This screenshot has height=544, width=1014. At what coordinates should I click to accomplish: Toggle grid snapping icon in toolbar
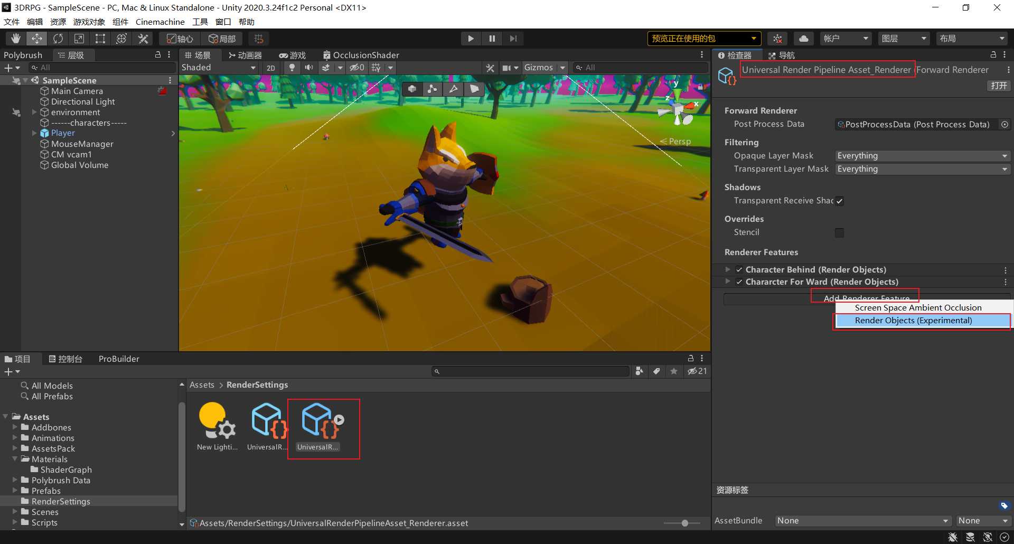click(x=259, y=39)
